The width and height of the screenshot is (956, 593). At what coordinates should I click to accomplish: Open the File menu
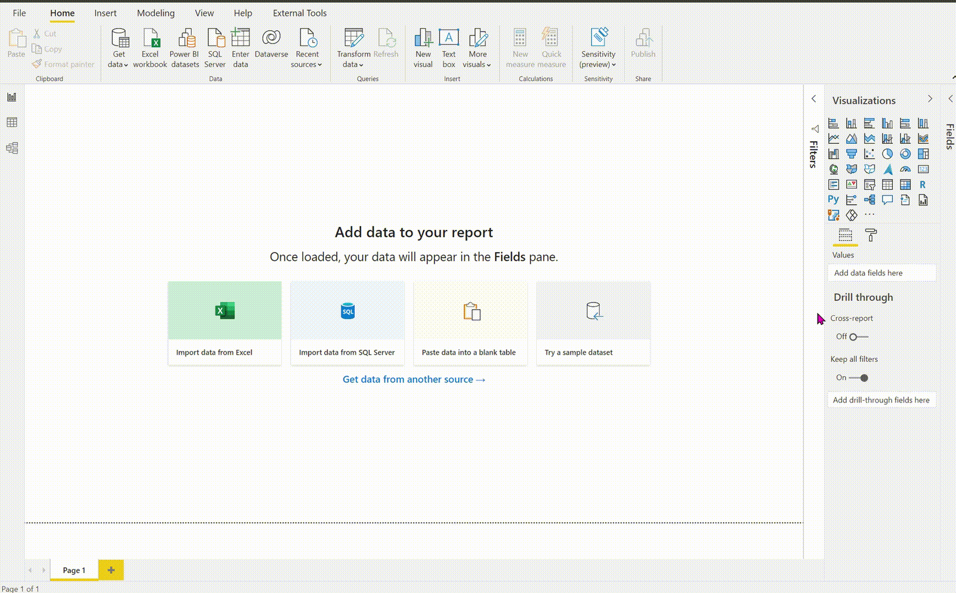point(19,13)
